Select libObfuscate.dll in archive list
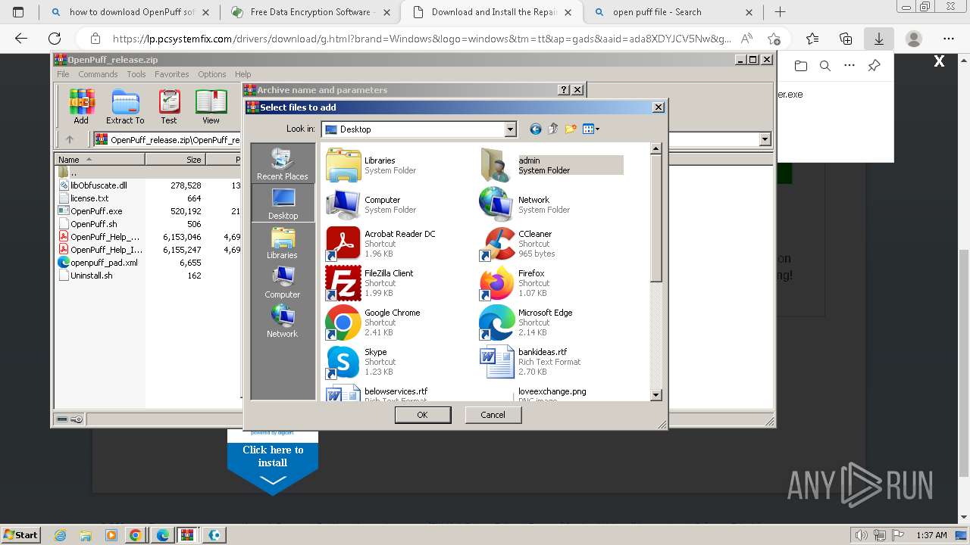 pos(99,185)
